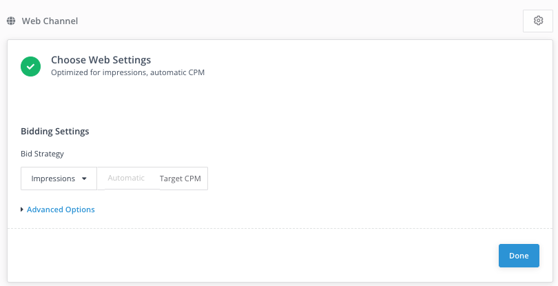Click the green checkmark status icon
Image resolution: width=558 pixels, height=286 pixels.
click(30, 67)
